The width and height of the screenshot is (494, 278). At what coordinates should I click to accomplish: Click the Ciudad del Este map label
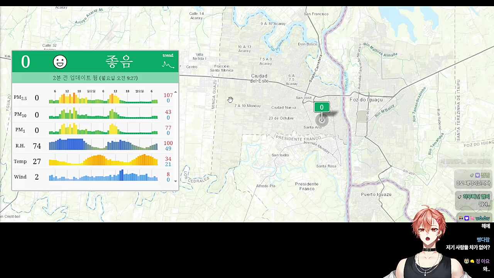point(259,78)
